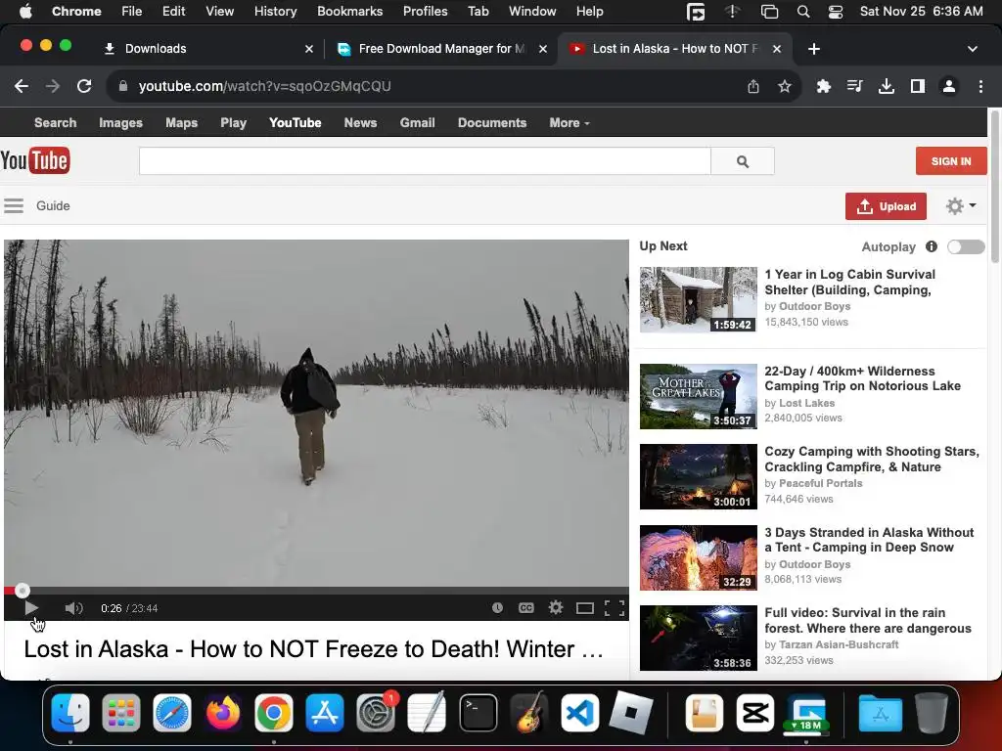Click the address bar URL
Image resolution: width=1002 pixels, height=751 pixels.
point(264,86)
